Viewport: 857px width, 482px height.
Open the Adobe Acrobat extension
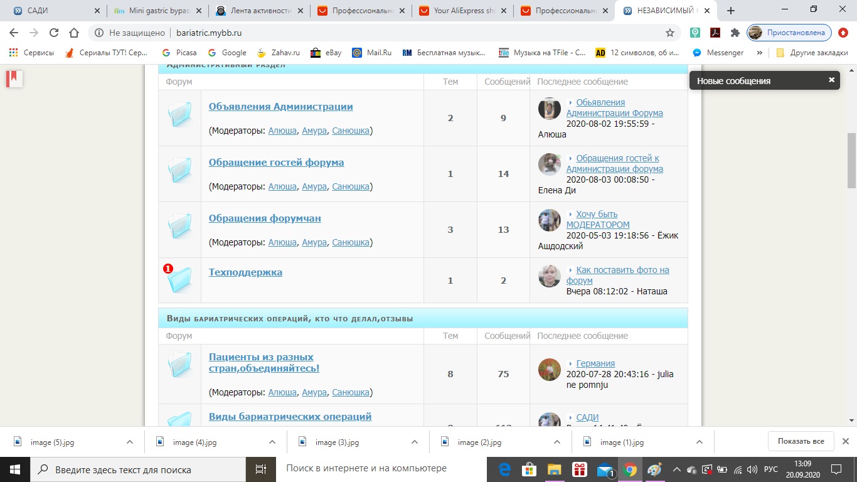tap(715, 33)
